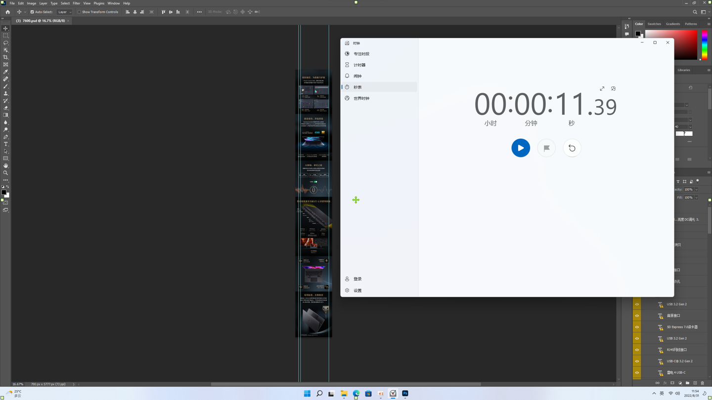Enable Show Transform Controls checkbox
The width and height of the screenshot is (712, 400).
(79, 12)
